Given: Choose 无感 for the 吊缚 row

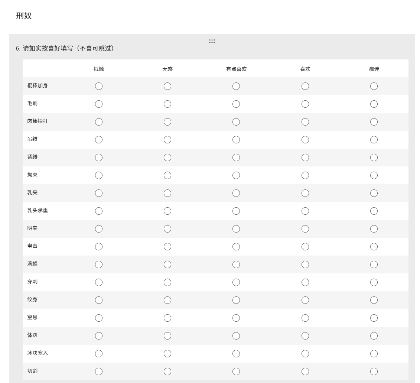Looking at the screenshot, I should pos(167,140).
